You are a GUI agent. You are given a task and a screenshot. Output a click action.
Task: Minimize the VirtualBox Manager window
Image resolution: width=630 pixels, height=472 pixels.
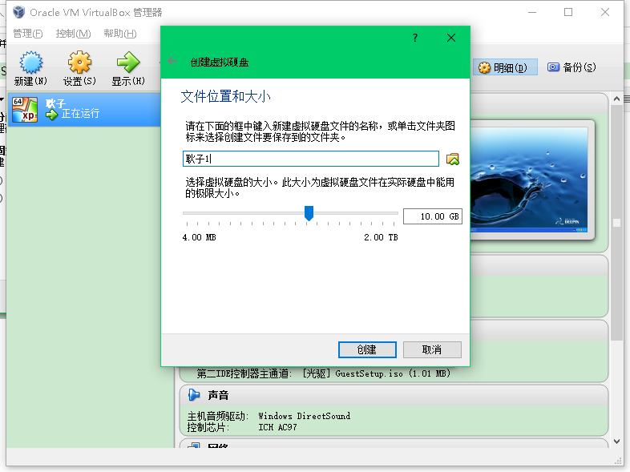coord(532,12)
